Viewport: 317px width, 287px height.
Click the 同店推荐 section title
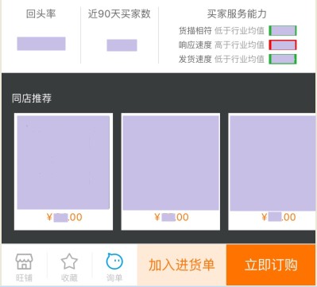(x=32, y=99)
